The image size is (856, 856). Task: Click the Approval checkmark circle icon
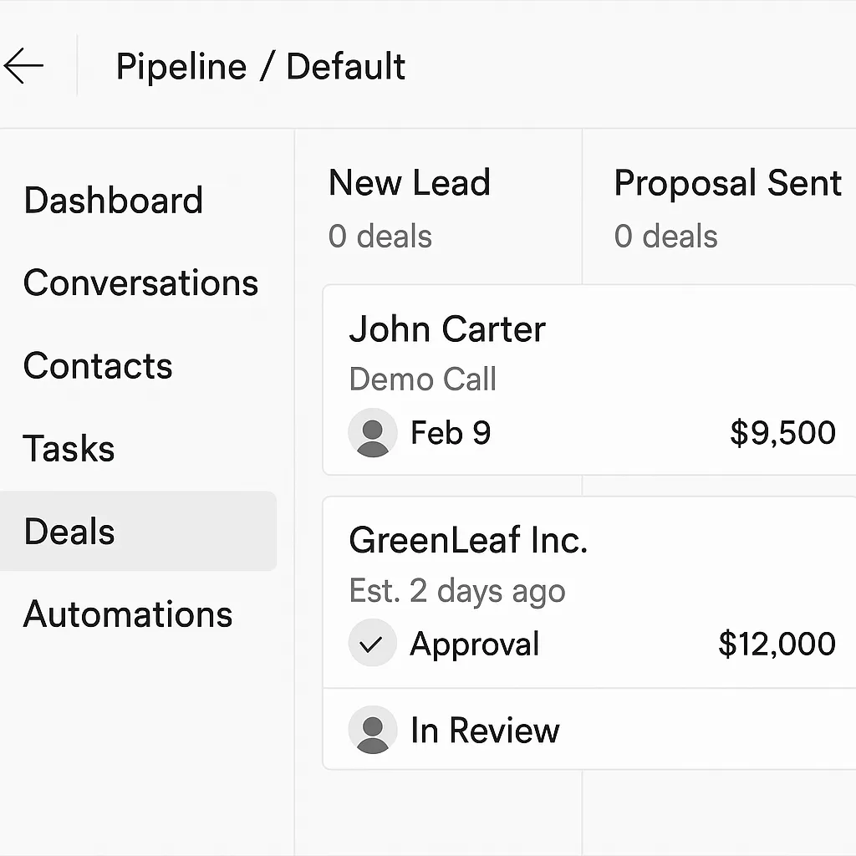click(373, 643)
